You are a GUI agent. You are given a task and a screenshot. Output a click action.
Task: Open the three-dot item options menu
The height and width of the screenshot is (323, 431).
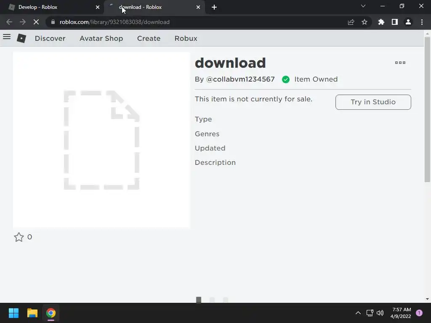pyautogui.click(x=400, y=63)
